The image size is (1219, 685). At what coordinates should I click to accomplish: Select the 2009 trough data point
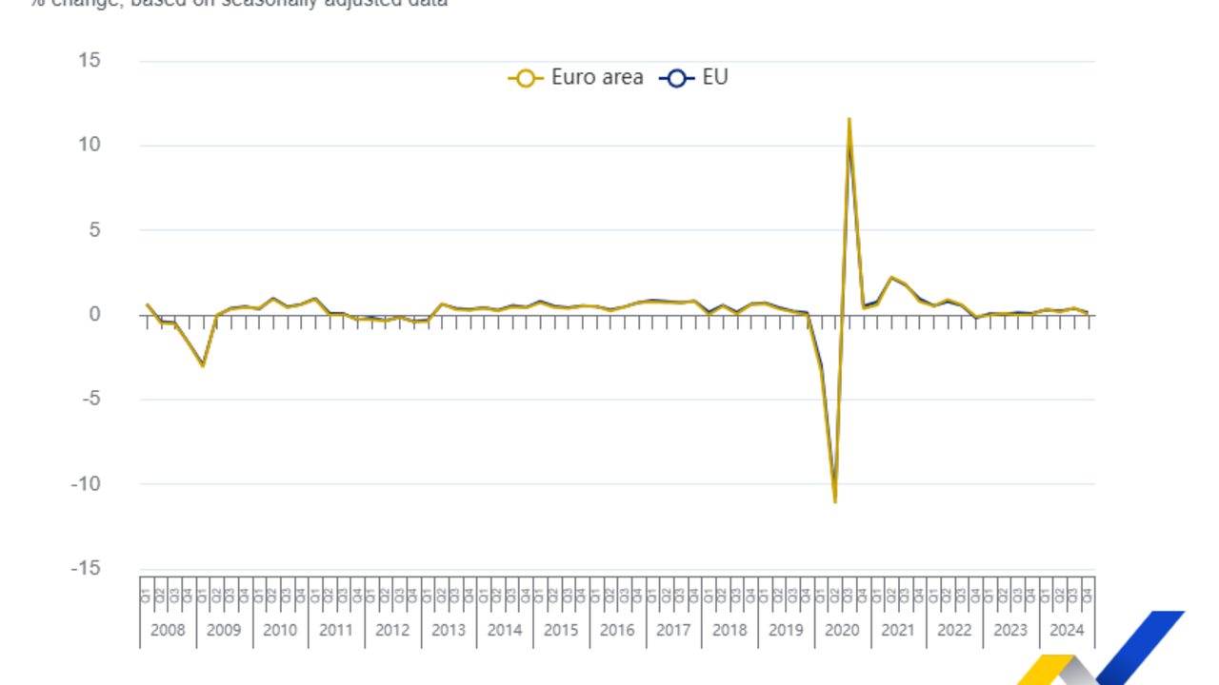point(203,365)
